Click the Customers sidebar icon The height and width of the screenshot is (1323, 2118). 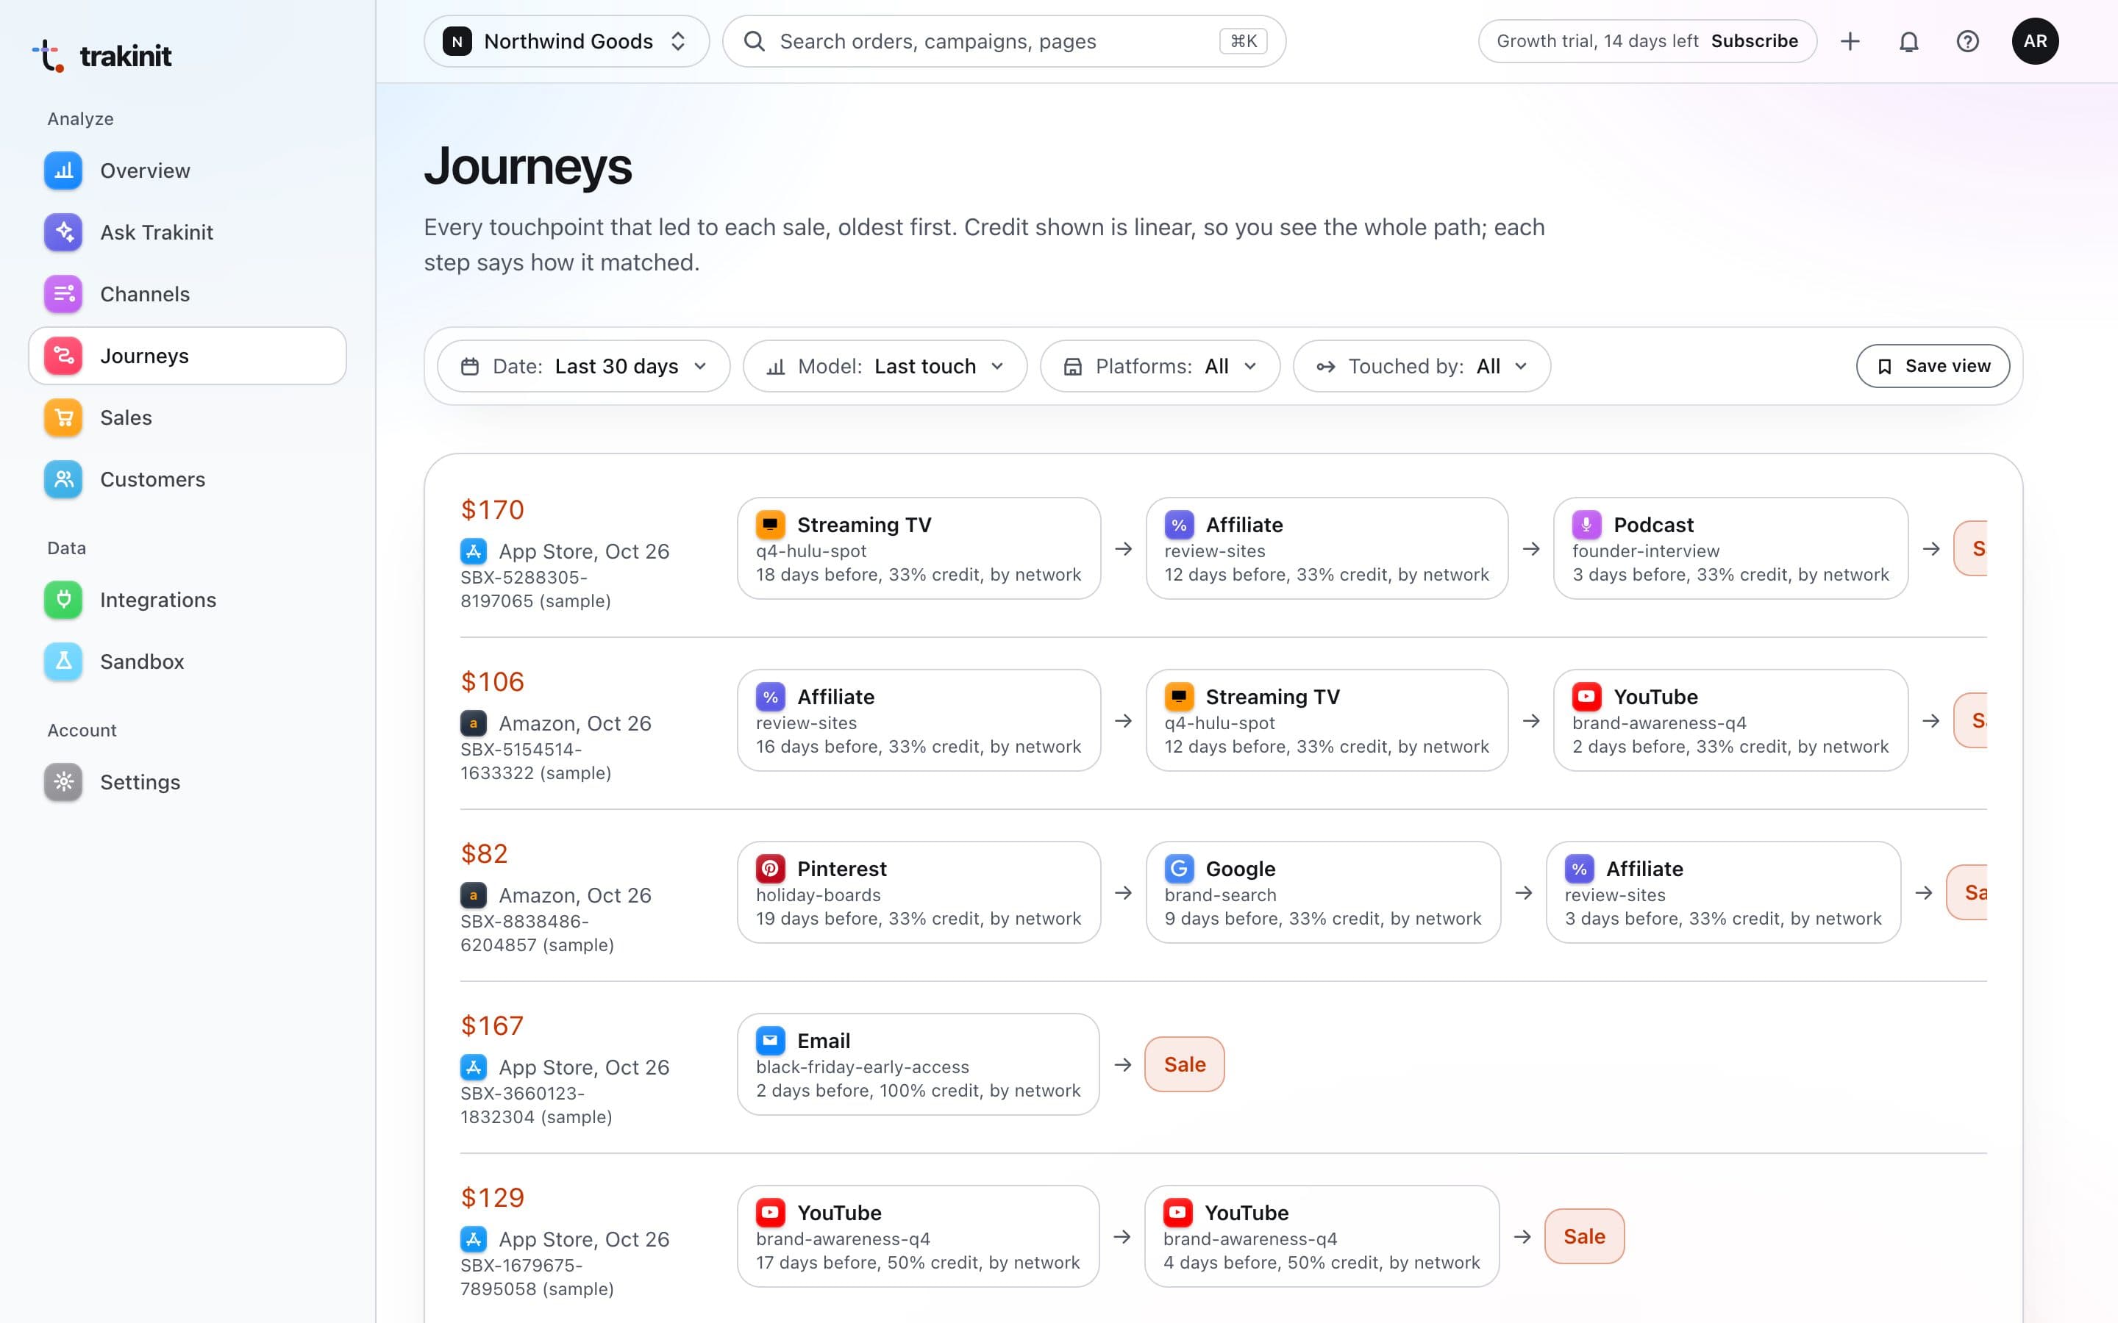tap(63, 479)
